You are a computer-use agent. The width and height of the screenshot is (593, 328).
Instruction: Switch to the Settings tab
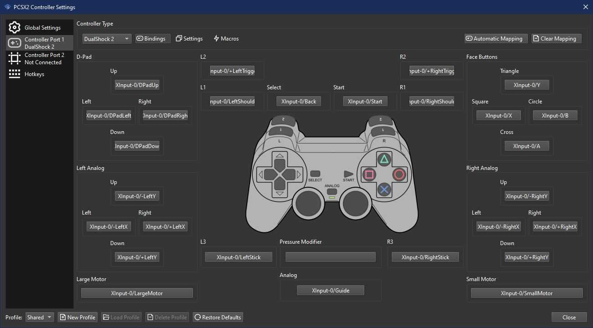pyautogui.click(x=189, y=39)
